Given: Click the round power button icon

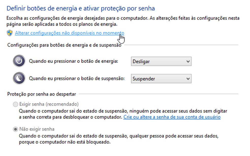Looking at the screenshot, I should 19,61.
